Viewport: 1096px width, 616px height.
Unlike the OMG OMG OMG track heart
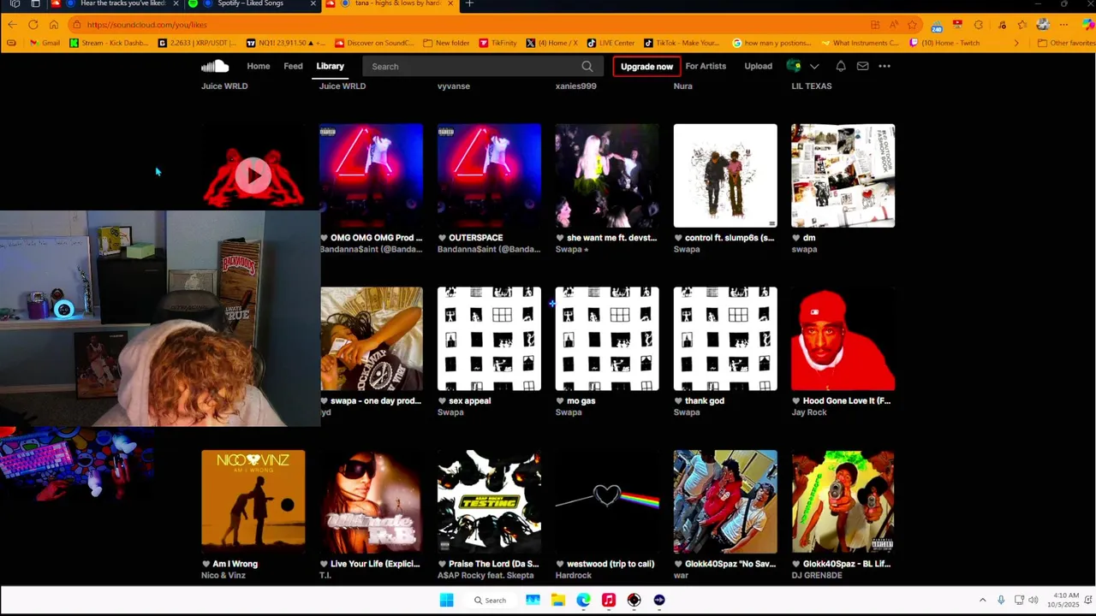coord(325,238)
